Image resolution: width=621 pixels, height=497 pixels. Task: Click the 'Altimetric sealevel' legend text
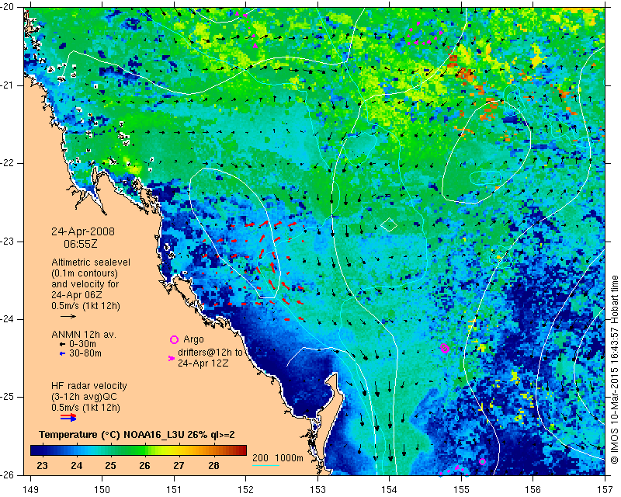point(91,262)
